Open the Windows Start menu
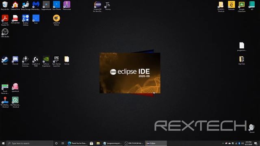 (x=3, y=143)
